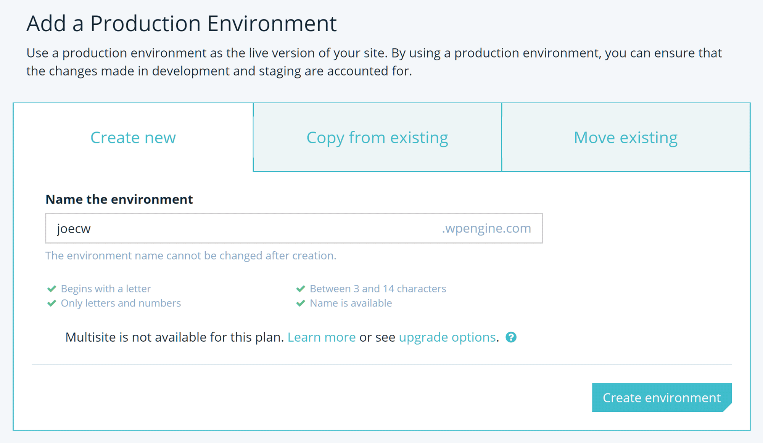Image resolution: width=763 pixels, height=443 pixels.
Task: Click 'Multisite is not available for this plan' text
Action: (174, 337)
